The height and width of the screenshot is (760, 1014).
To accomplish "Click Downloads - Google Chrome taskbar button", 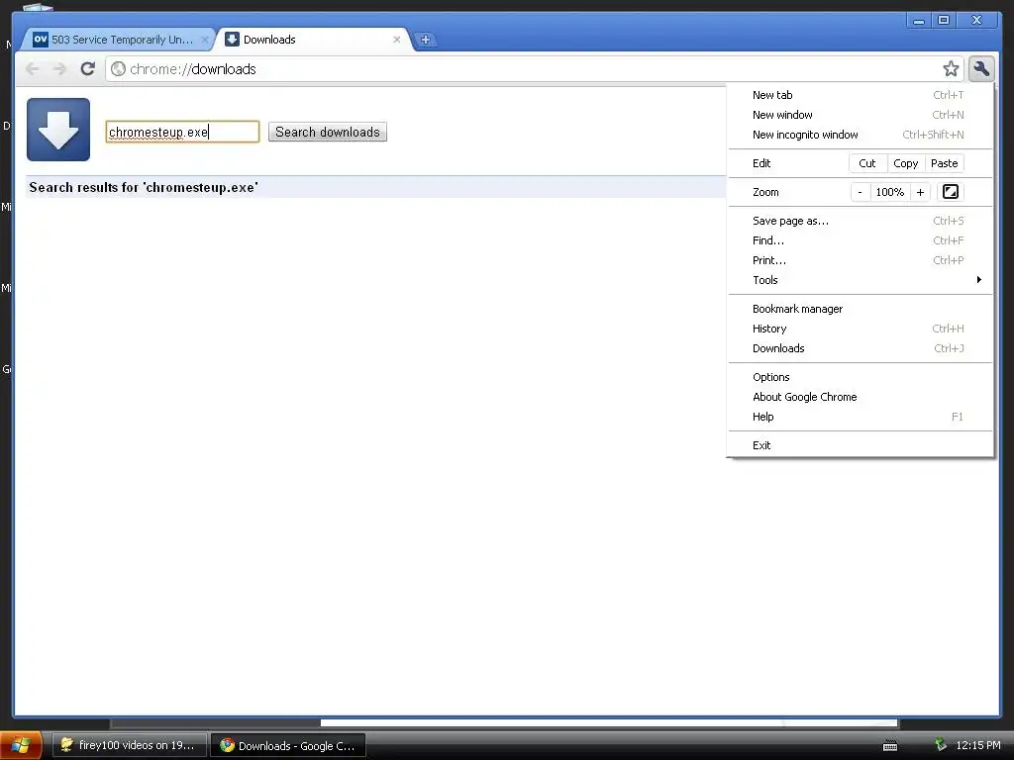I will point(288,745).
